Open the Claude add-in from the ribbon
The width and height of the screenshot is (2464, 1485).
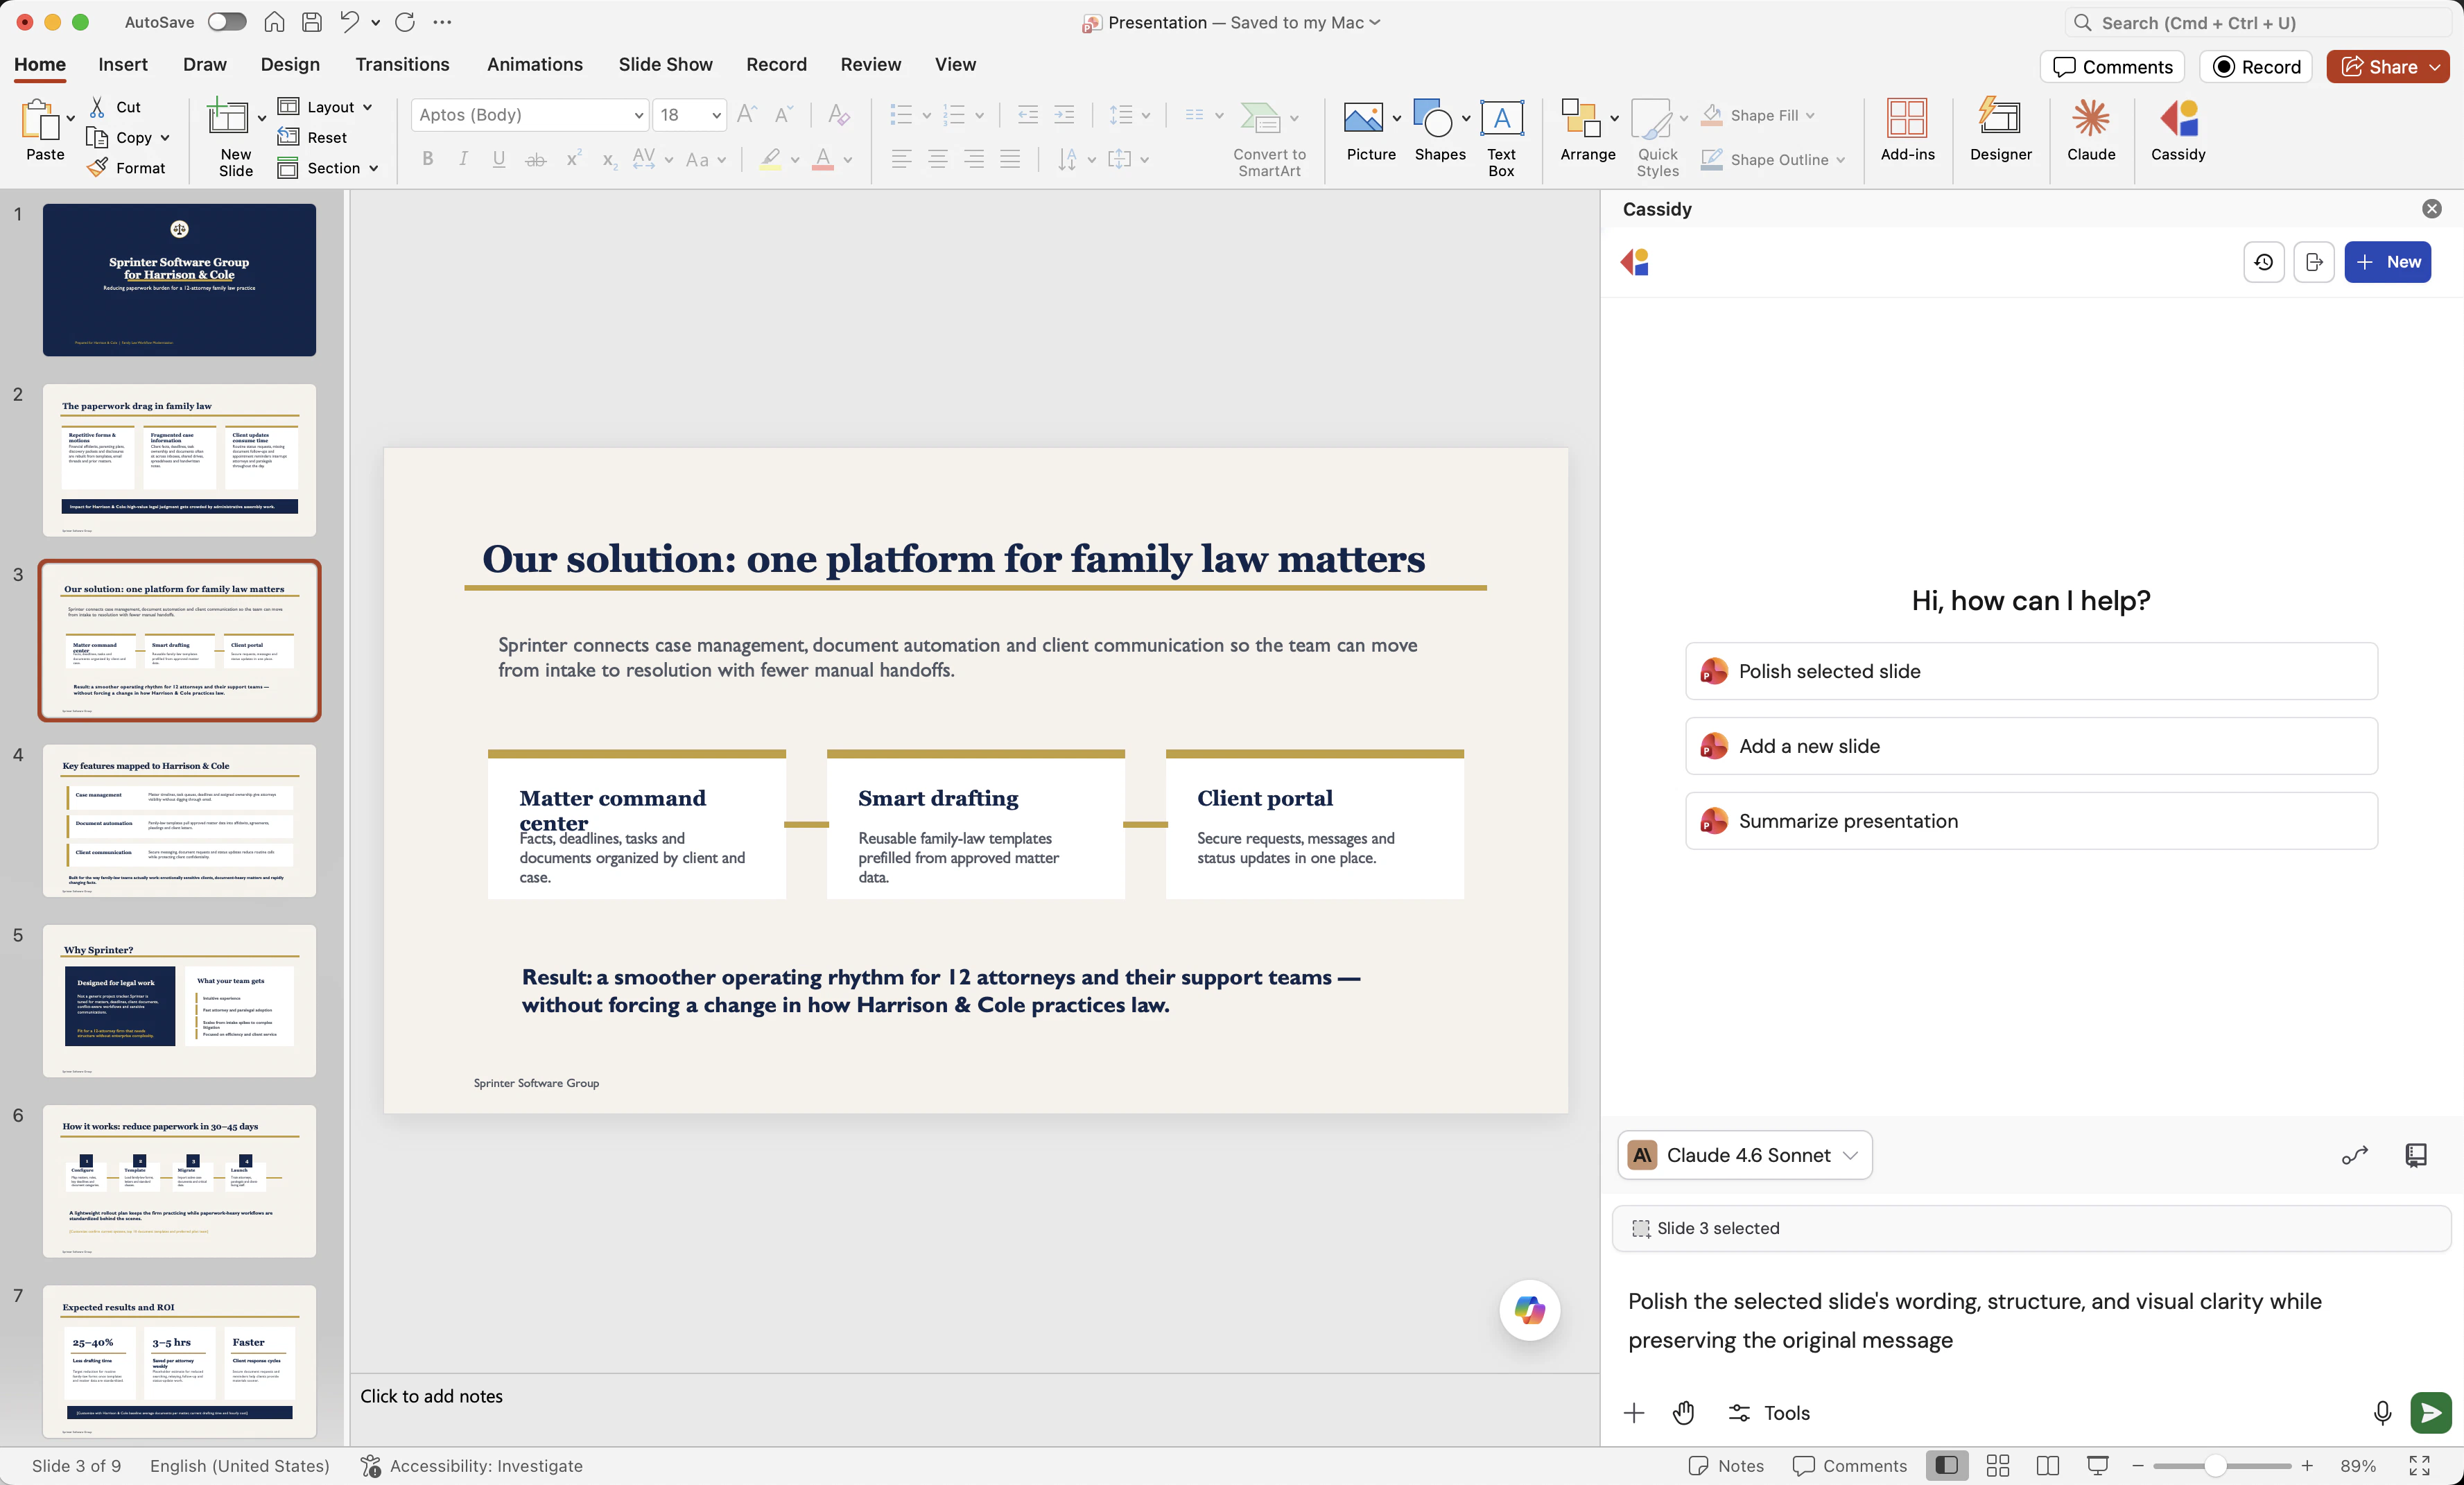2090,131
